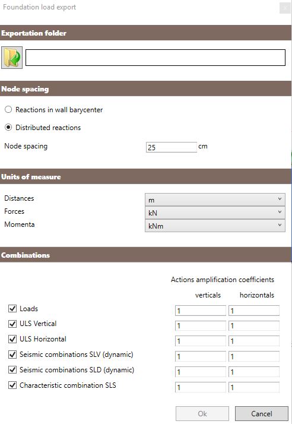This screenshot has width=292, height=424.
Task: Select Reactions in wall barycenter option
Action: pyautogui.click(x=8, y=109)
